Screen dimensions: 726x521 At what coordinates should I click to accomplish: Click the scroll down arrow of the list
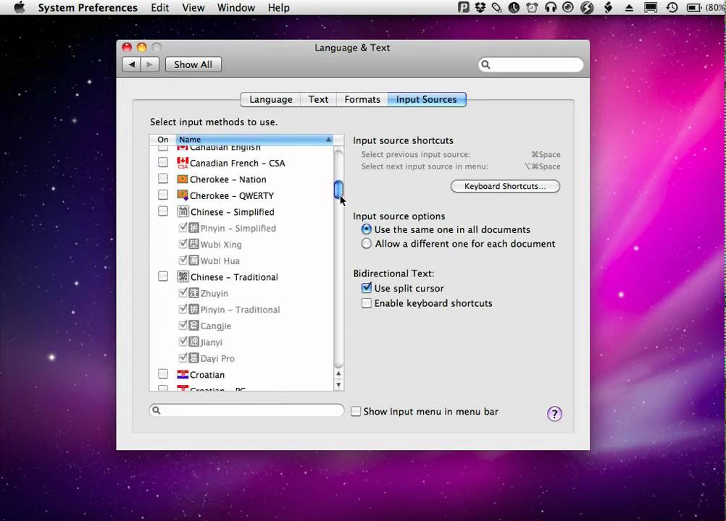coord(338,385)
